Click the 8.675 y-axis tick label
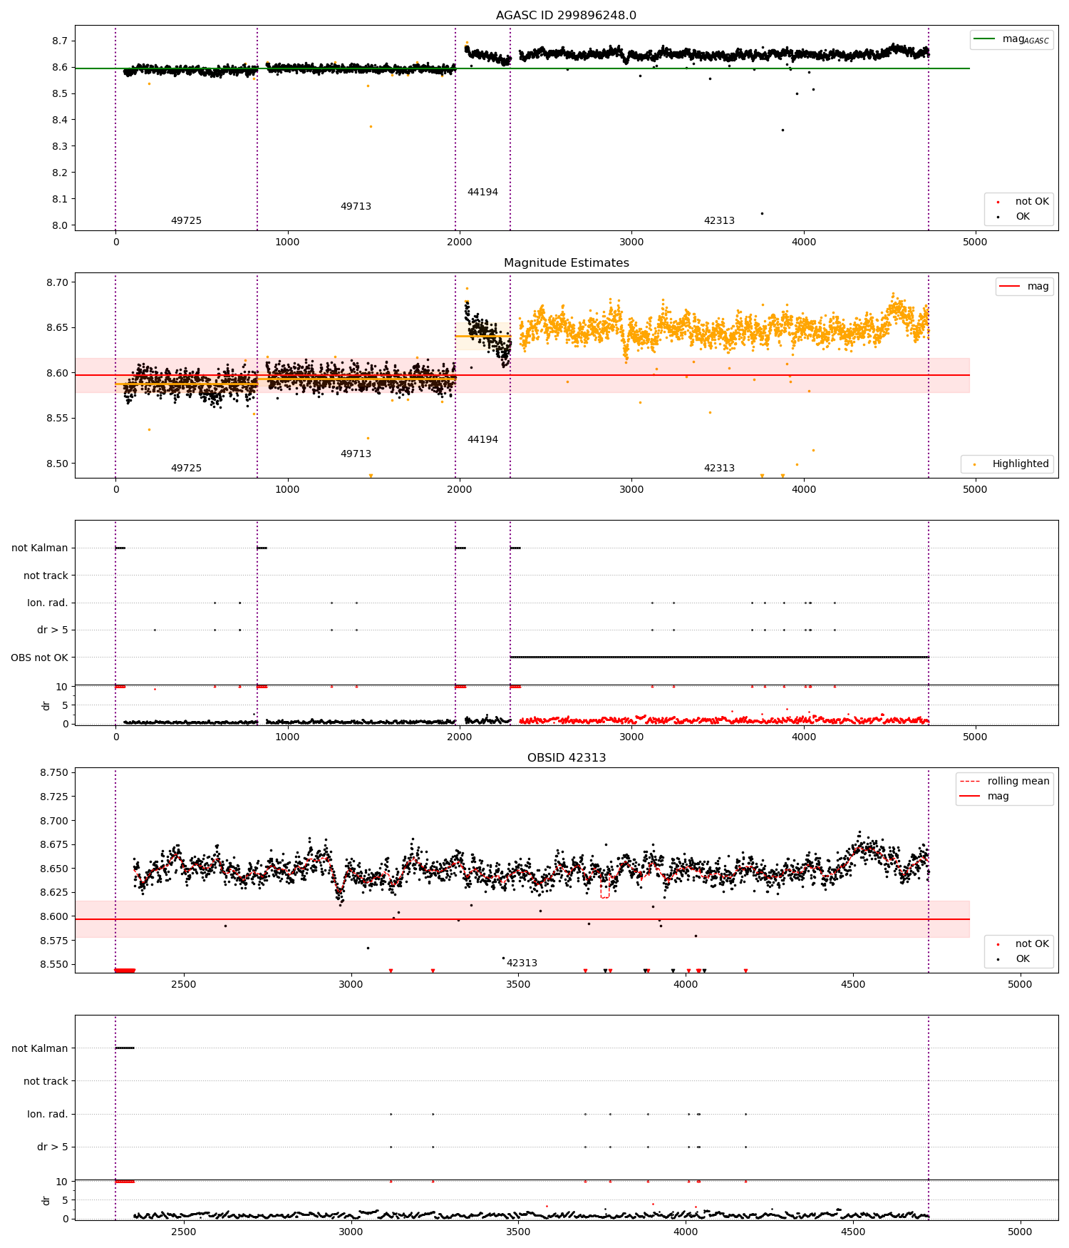Image resolution: width=1069 pixels, height=1248 pixels. pyautogui.click(x=53, y=844)
